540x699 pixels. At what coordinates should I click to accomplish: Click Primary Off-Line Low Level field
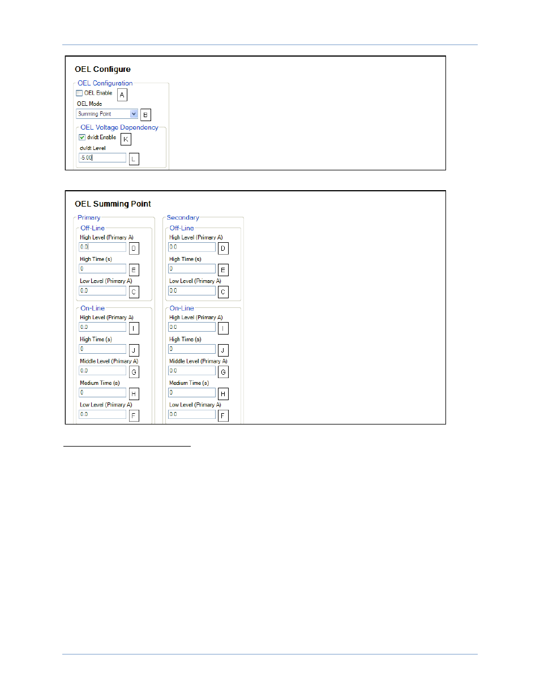point(102,290)
